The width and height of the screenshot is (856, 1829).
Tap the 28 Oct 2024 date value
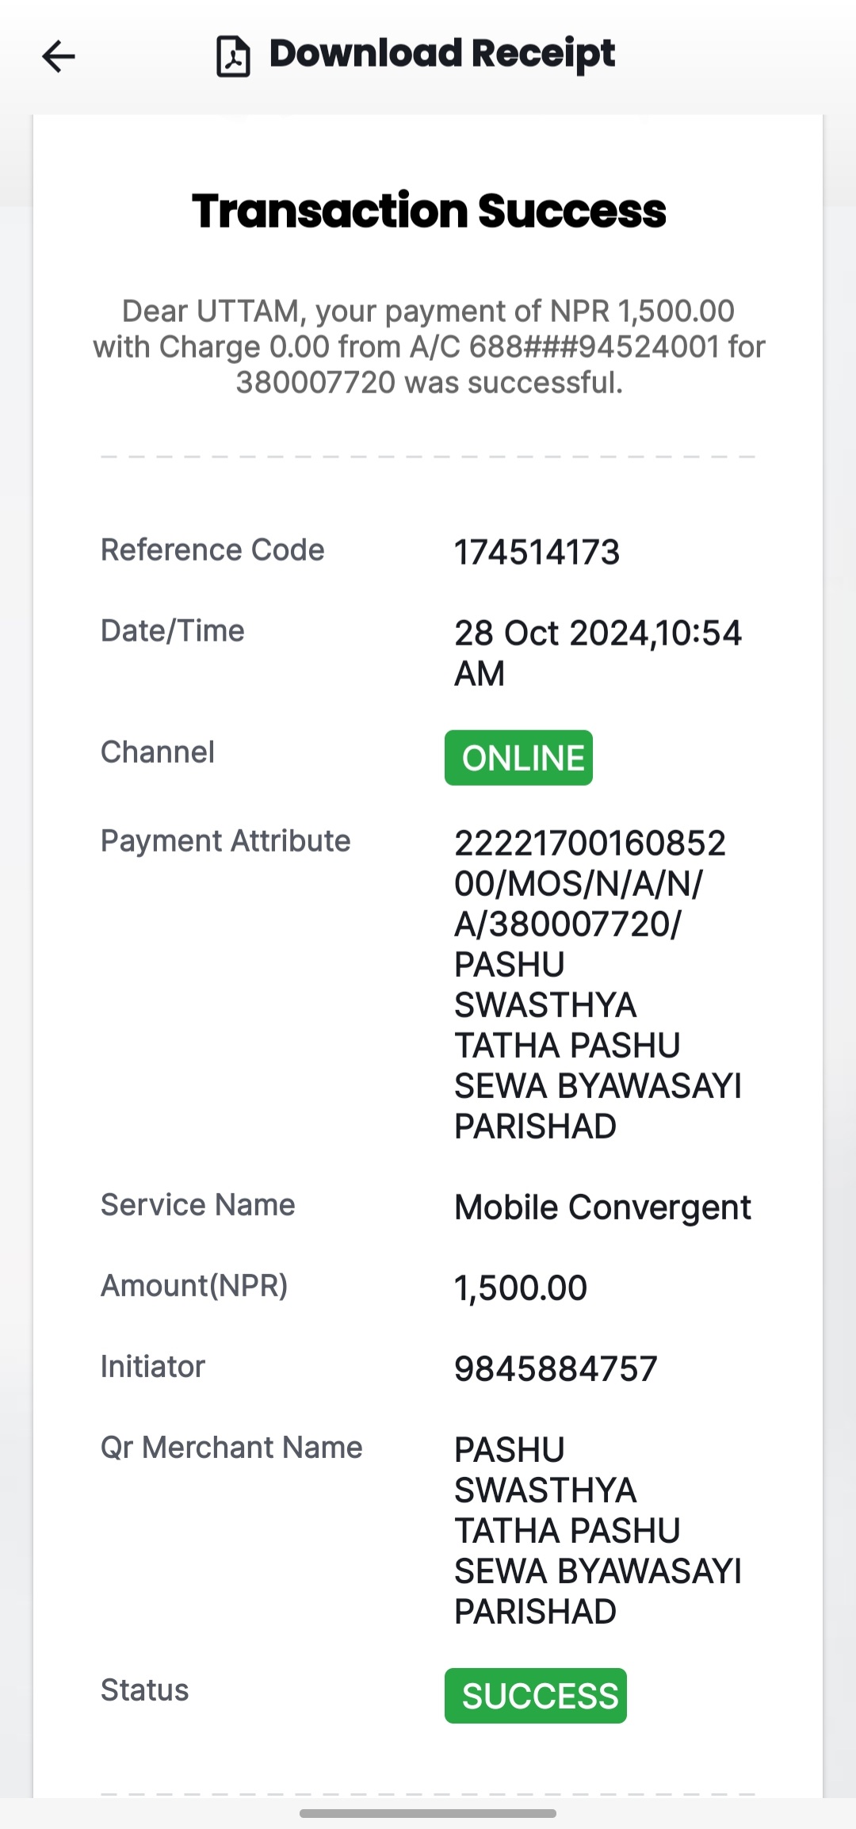598,653
